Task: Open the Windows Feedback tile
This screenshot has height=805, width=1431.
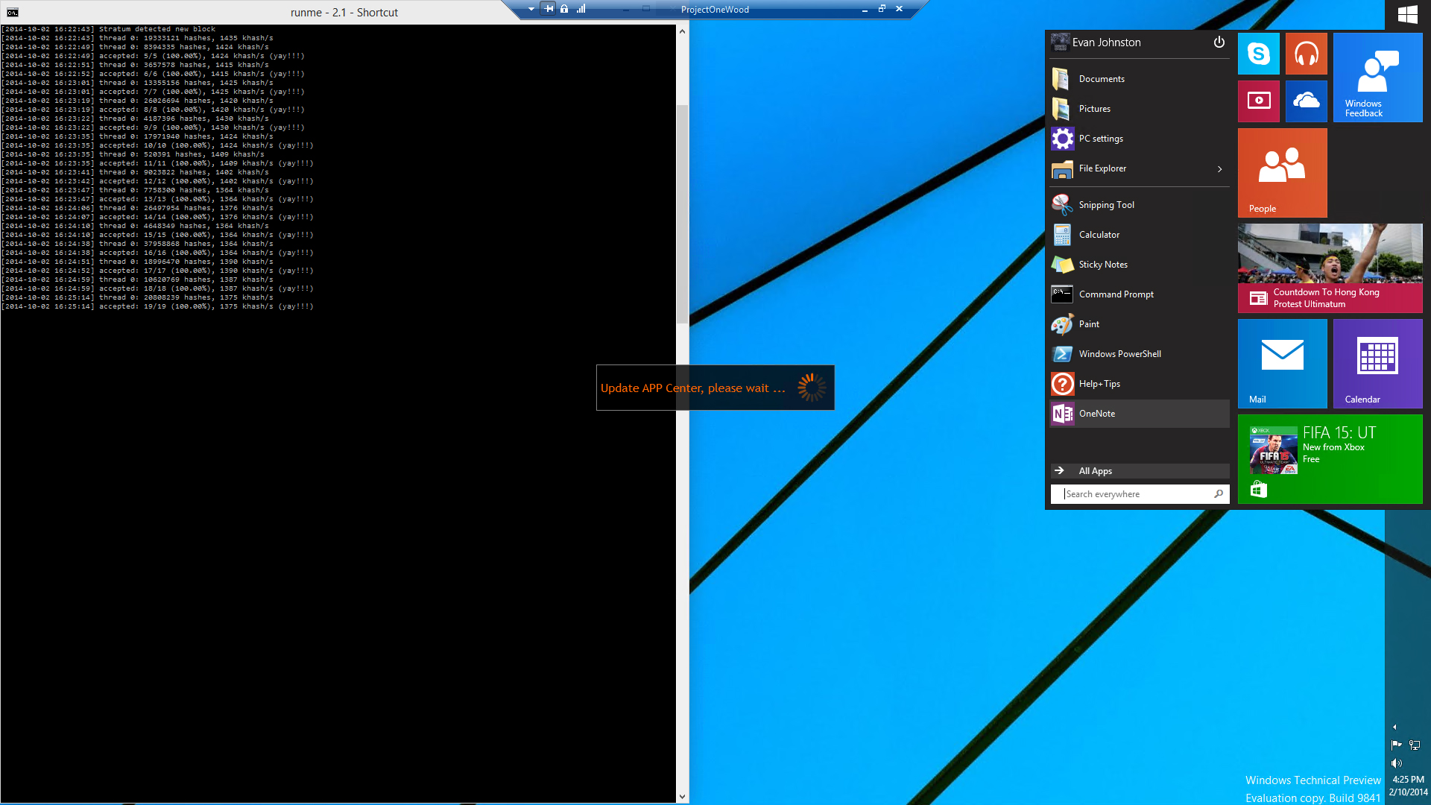Action: pyautogui.click(x=1377, y=77)
